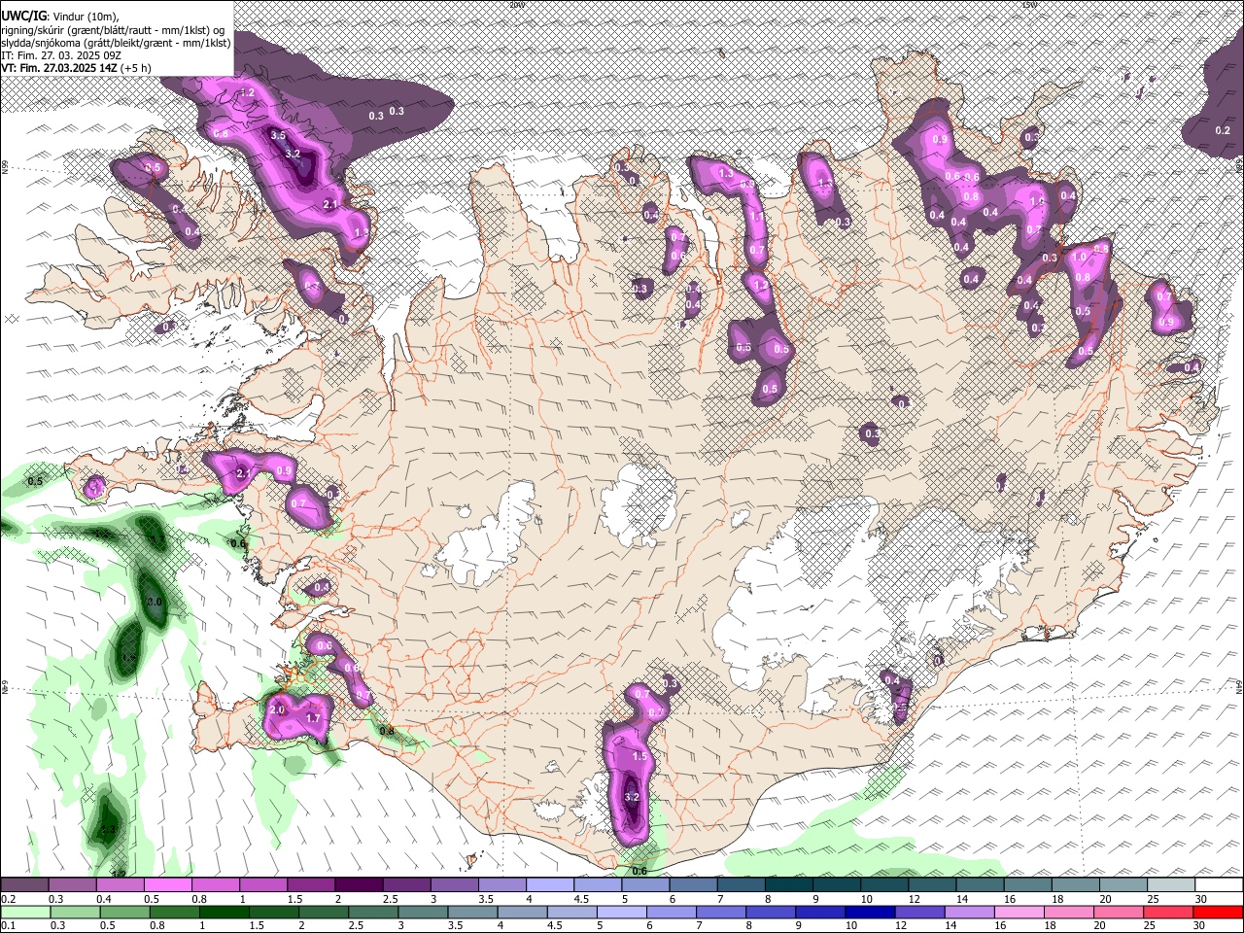Click the '1.7' value beside the 2.0 label
Screen dimensions: 1244x933
tap(313, 718)
